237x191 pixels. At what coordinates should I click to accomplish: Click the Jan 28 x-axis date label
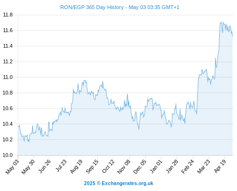pyautogui.click(x=172, y=166)
